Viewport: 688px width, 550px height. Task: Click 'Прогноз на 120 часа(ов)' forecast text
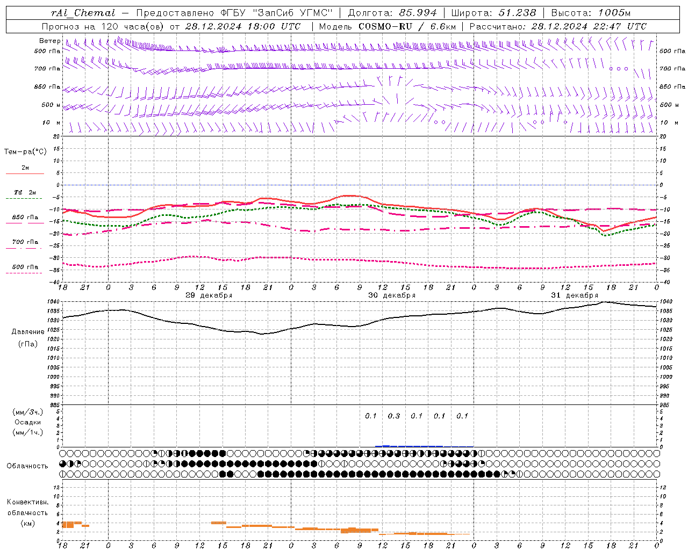(x=103, y=26)
